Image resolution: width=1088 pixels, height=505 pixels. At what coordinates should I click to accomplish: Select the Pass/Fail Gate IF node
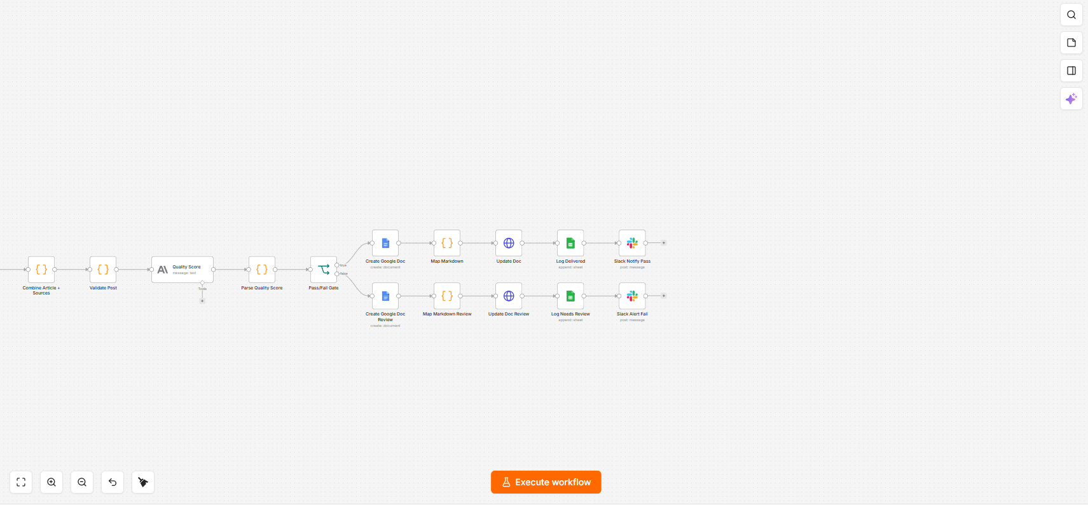(324, 270)
